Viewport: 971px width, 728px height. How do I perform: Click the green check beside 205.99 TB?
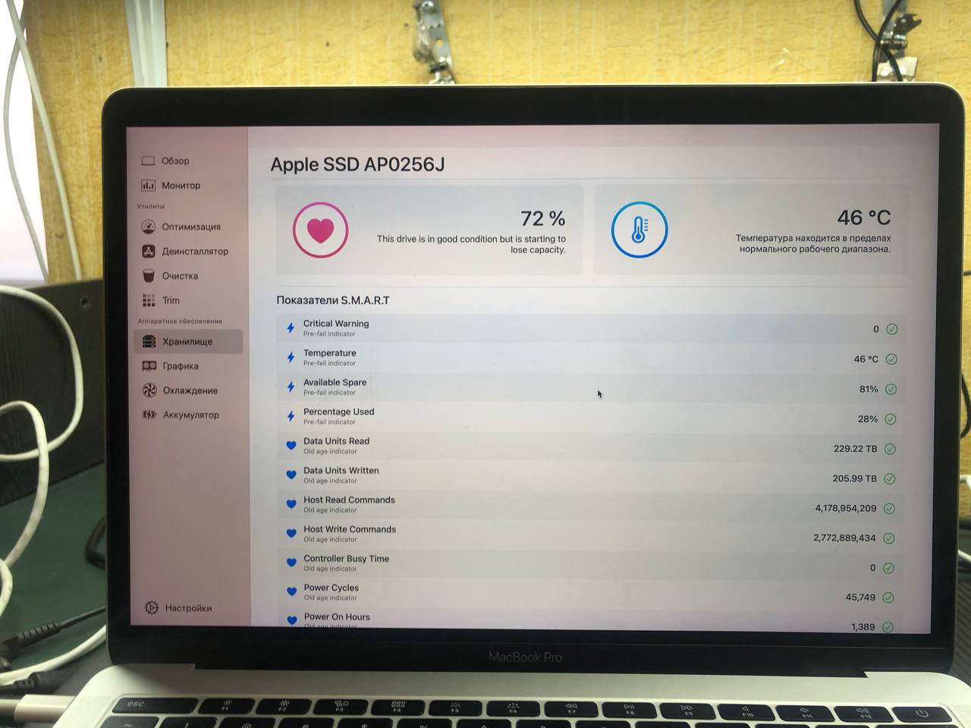tap(890, 479)
